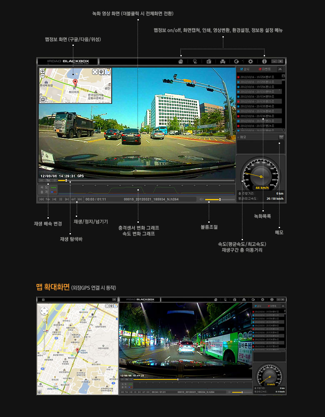Zoom in on the small overlay map
Viewport: 325px width, 417px height.
42,72
